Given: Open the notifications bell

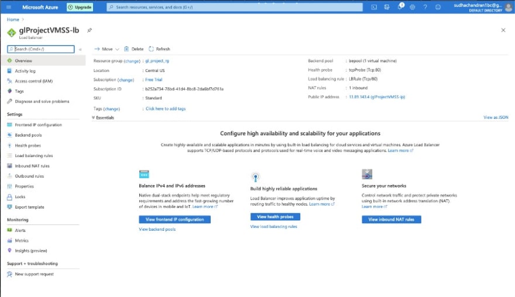Looking at the screenshot, I should point(400,7).
